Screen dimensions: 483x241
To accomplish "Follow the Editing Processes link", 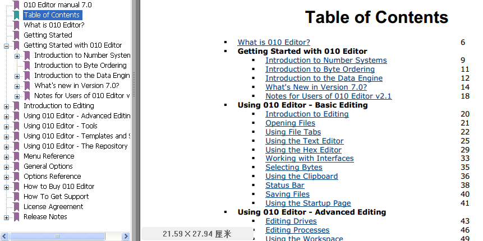I will tap(297, 230).
